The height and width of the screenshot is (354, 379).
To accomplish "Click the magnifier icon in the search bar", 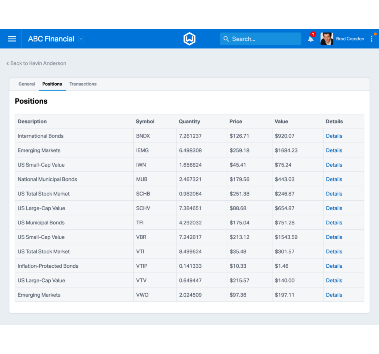I will click(226, 39).
